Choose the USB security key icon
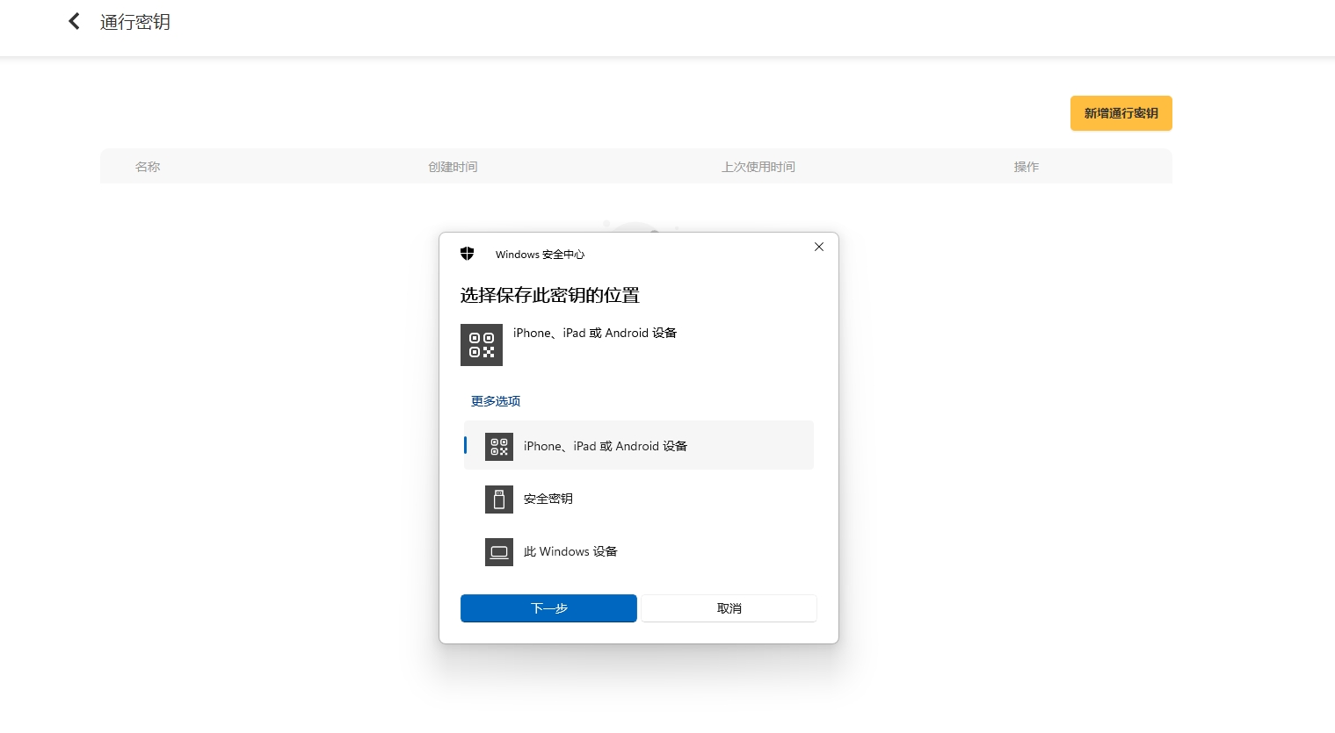The height and width of the screenshot is (733, 1335). coord(499,499)
